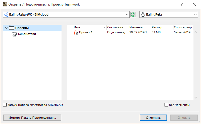Screen dimensions: 201x124
Task: Click the green refresh server icon
Action: [x=133, y=14]
